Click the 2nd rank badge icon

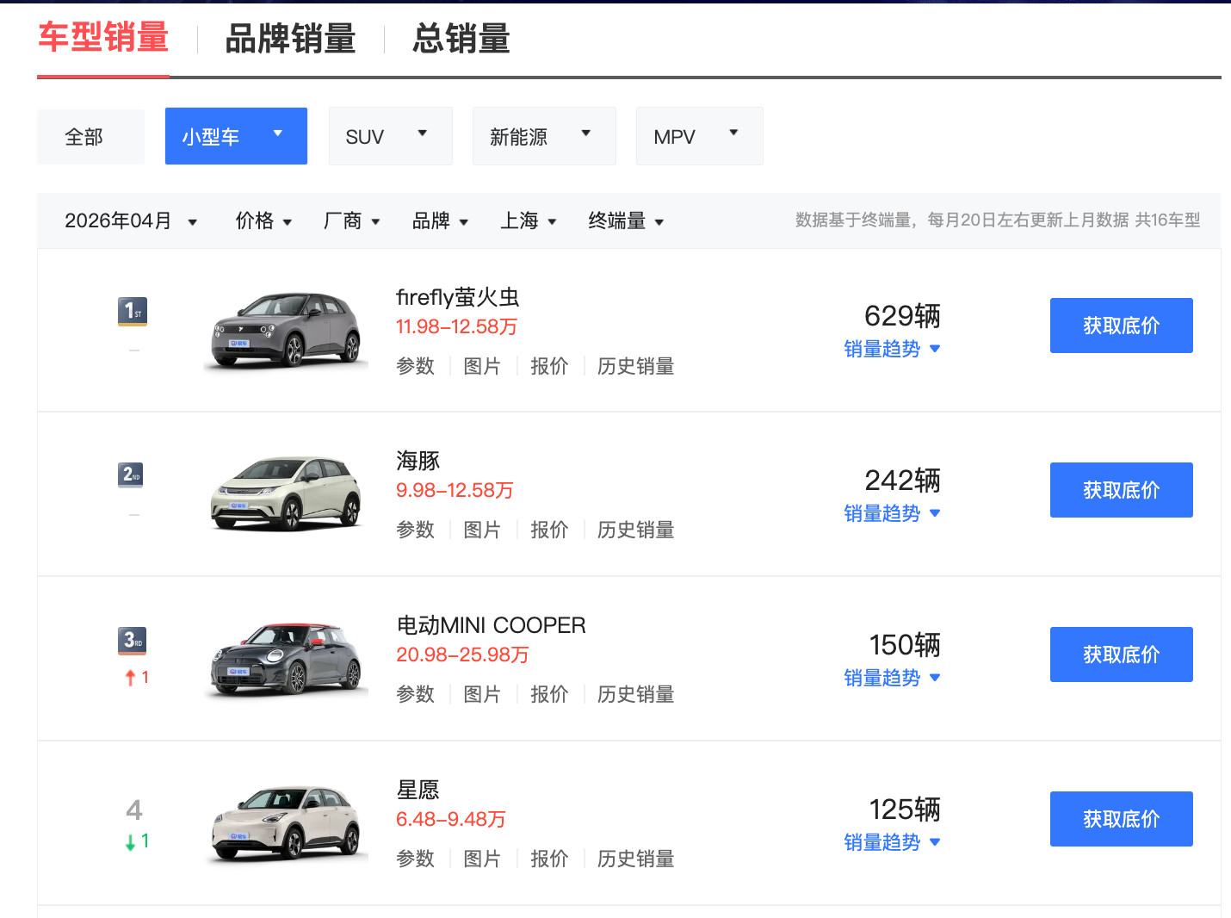click(131, 475)
